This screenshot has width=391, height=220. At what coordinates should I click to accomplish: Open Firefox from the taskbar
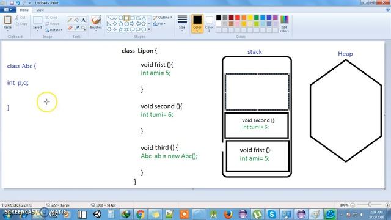228,214
